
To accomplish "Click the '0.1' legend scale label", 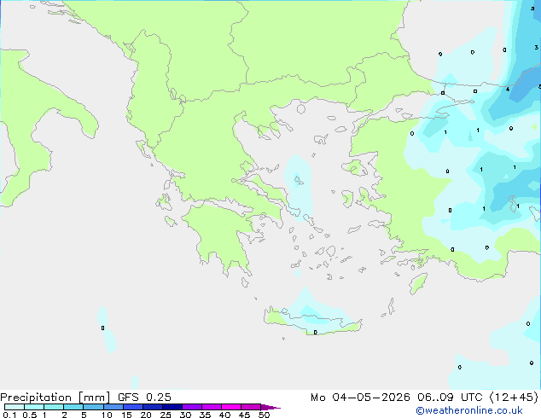I will pyautogui.click(x=9, y=415).
